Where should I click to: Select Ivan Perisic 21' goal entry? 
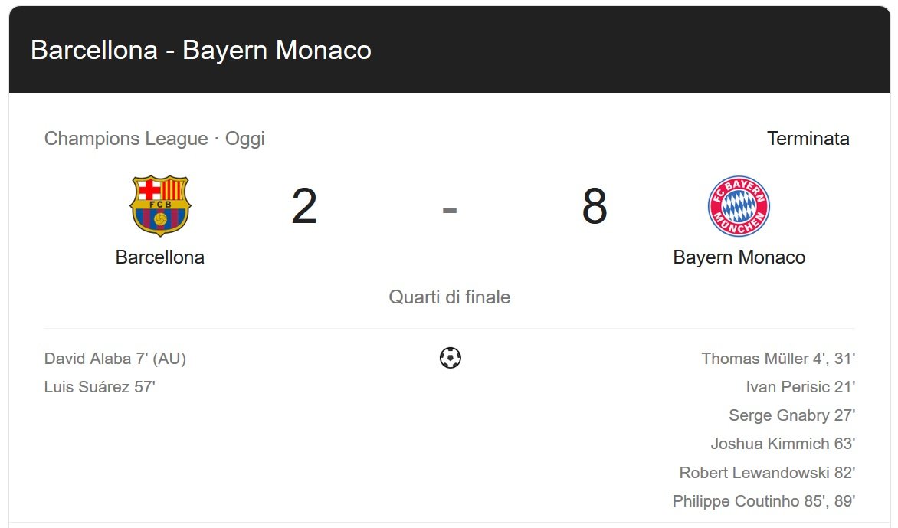click(800, 387)
